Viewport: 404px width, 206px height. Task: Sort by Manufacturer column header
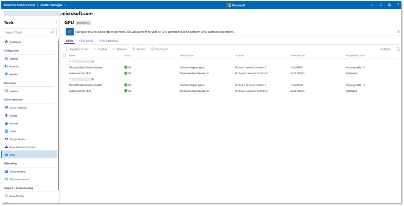(x=187, y=55)
